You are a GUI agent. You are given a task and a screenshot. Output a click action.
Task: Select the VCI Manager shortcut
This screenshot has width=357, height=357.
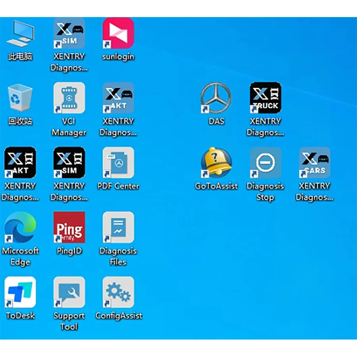pos(69,98)
